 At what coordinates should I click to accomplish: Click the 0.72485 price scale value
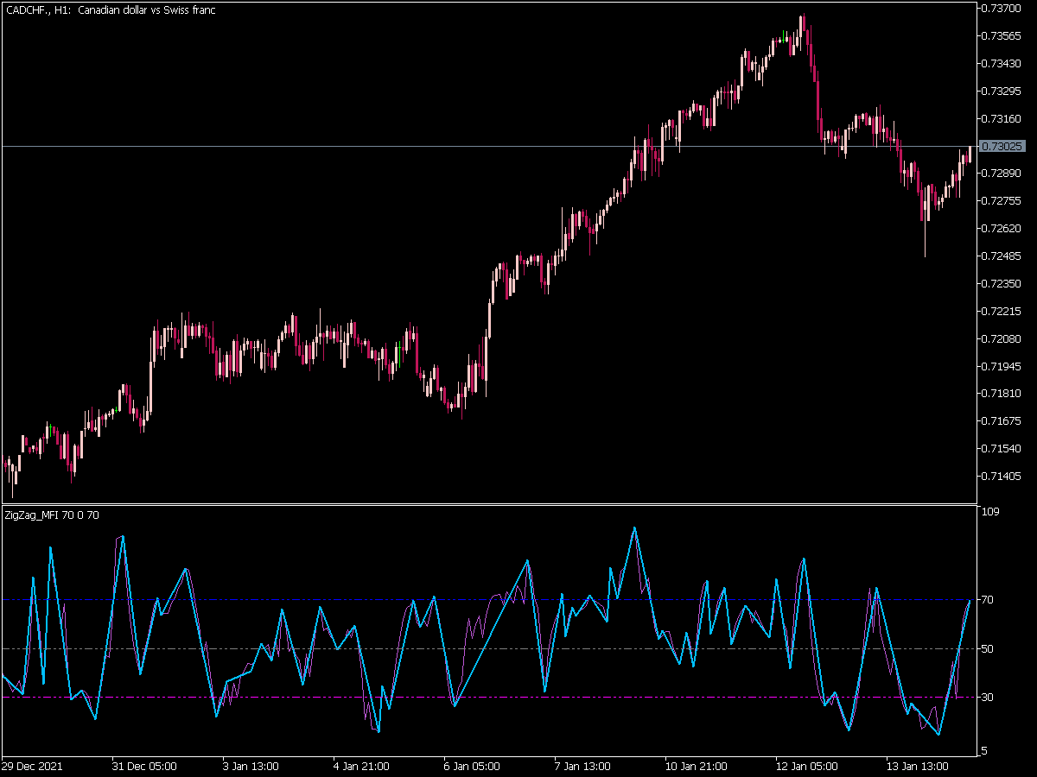pyautogui.click(x=1001, y=256)
